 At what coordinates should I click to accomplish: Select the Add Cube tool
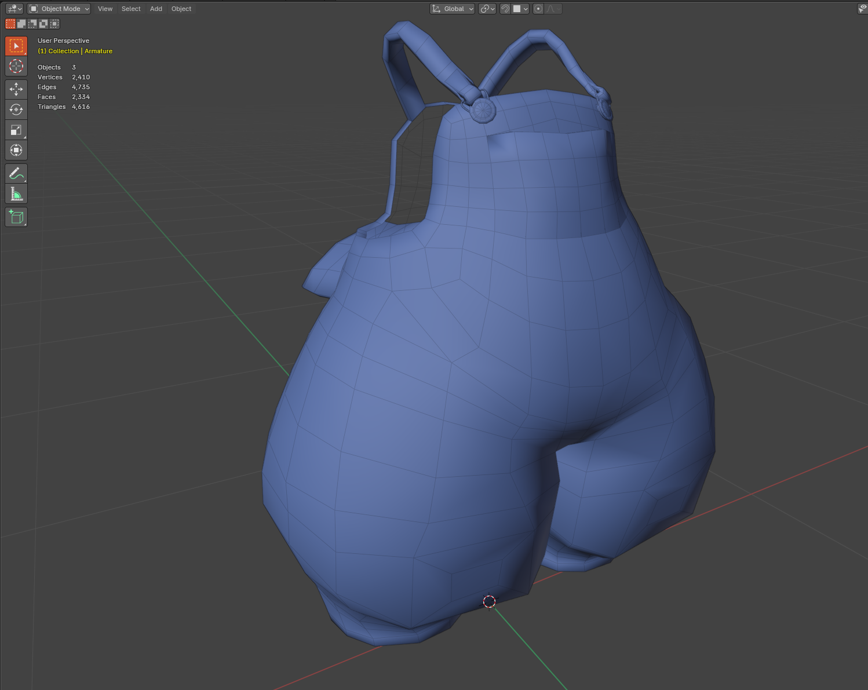[16, 217]
